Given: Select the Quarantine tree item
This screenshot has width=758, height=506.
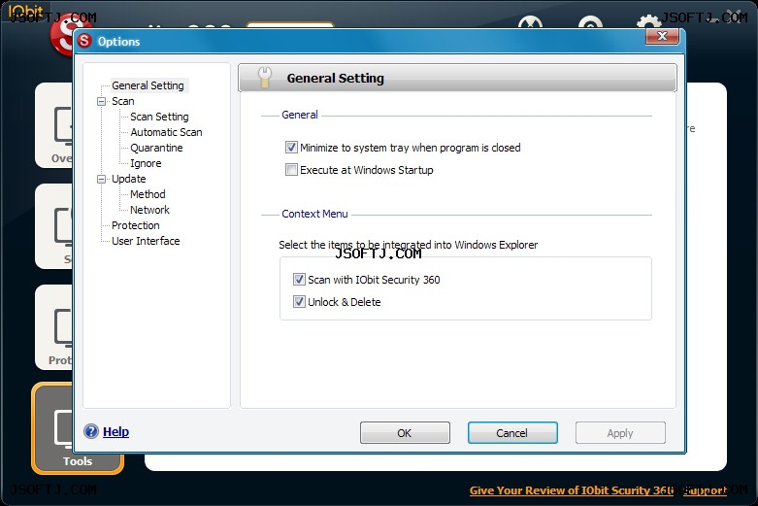Looking at the screenshot, I should coord(156,148).
